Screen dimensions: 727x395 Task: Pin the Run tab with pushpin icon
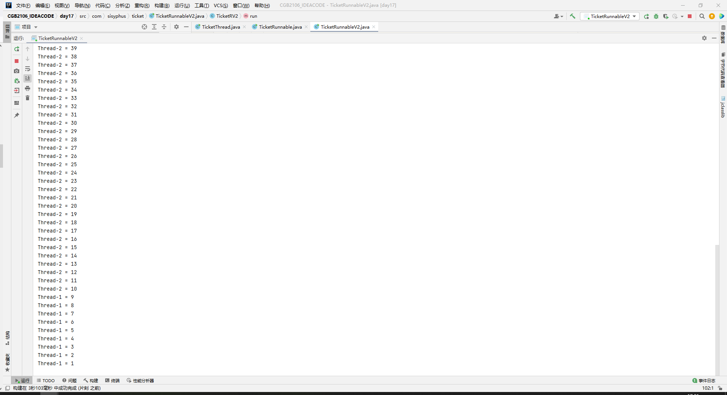point(17,115)
